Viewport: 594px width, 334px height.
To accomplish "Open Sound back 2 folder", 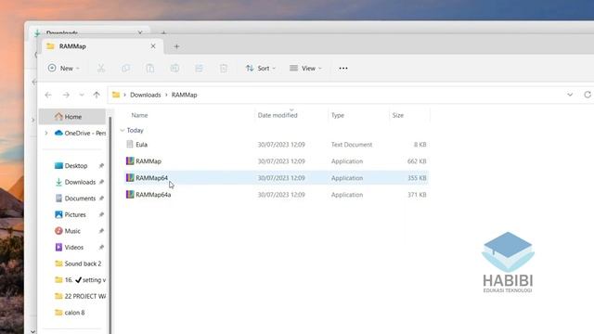I will point(78,263).
